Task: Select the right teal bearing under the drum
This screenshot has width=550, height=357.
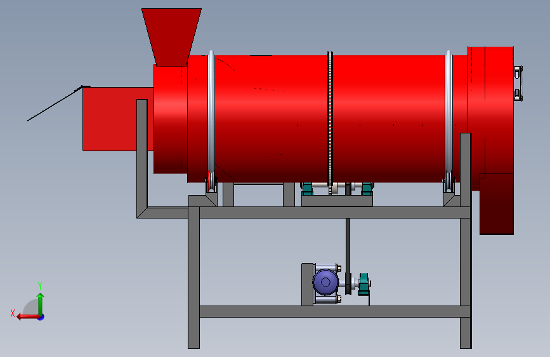Action: pos(367,189)
